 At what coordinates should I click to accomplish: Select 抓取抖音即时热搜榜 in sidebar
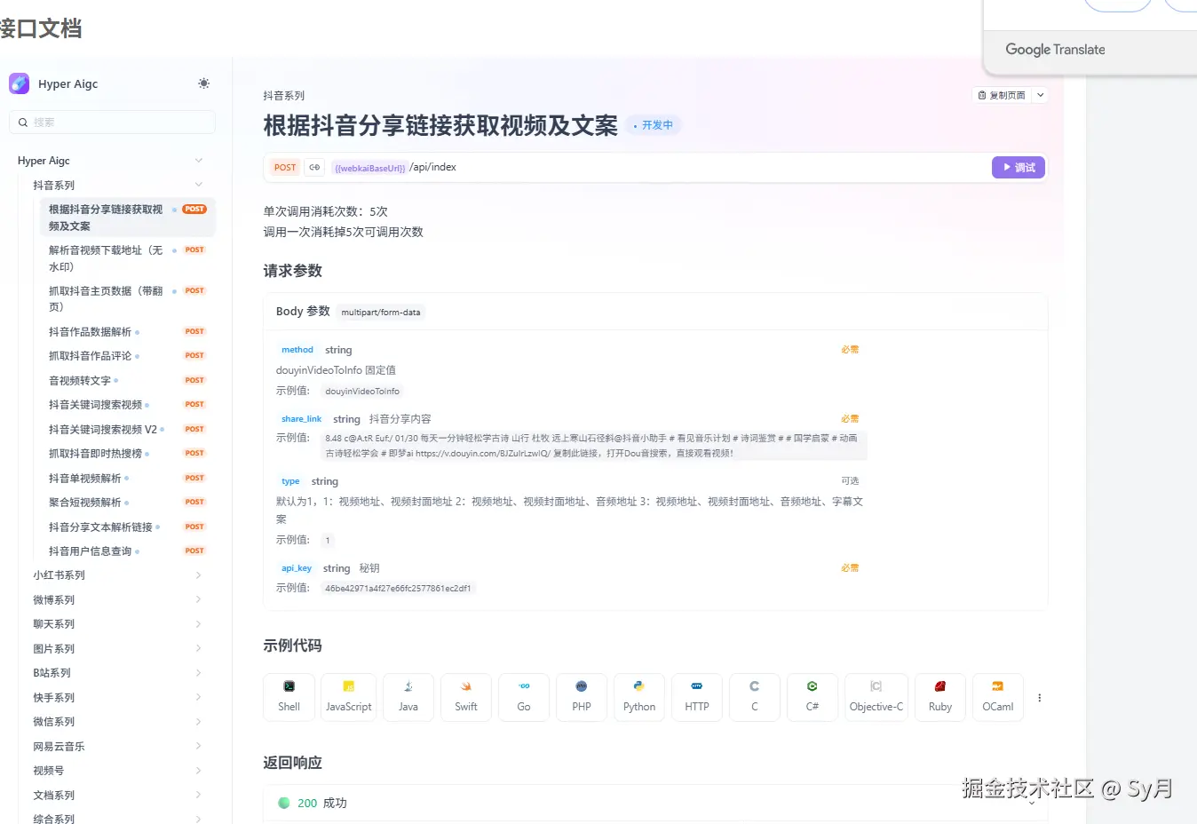coord(127,454)
